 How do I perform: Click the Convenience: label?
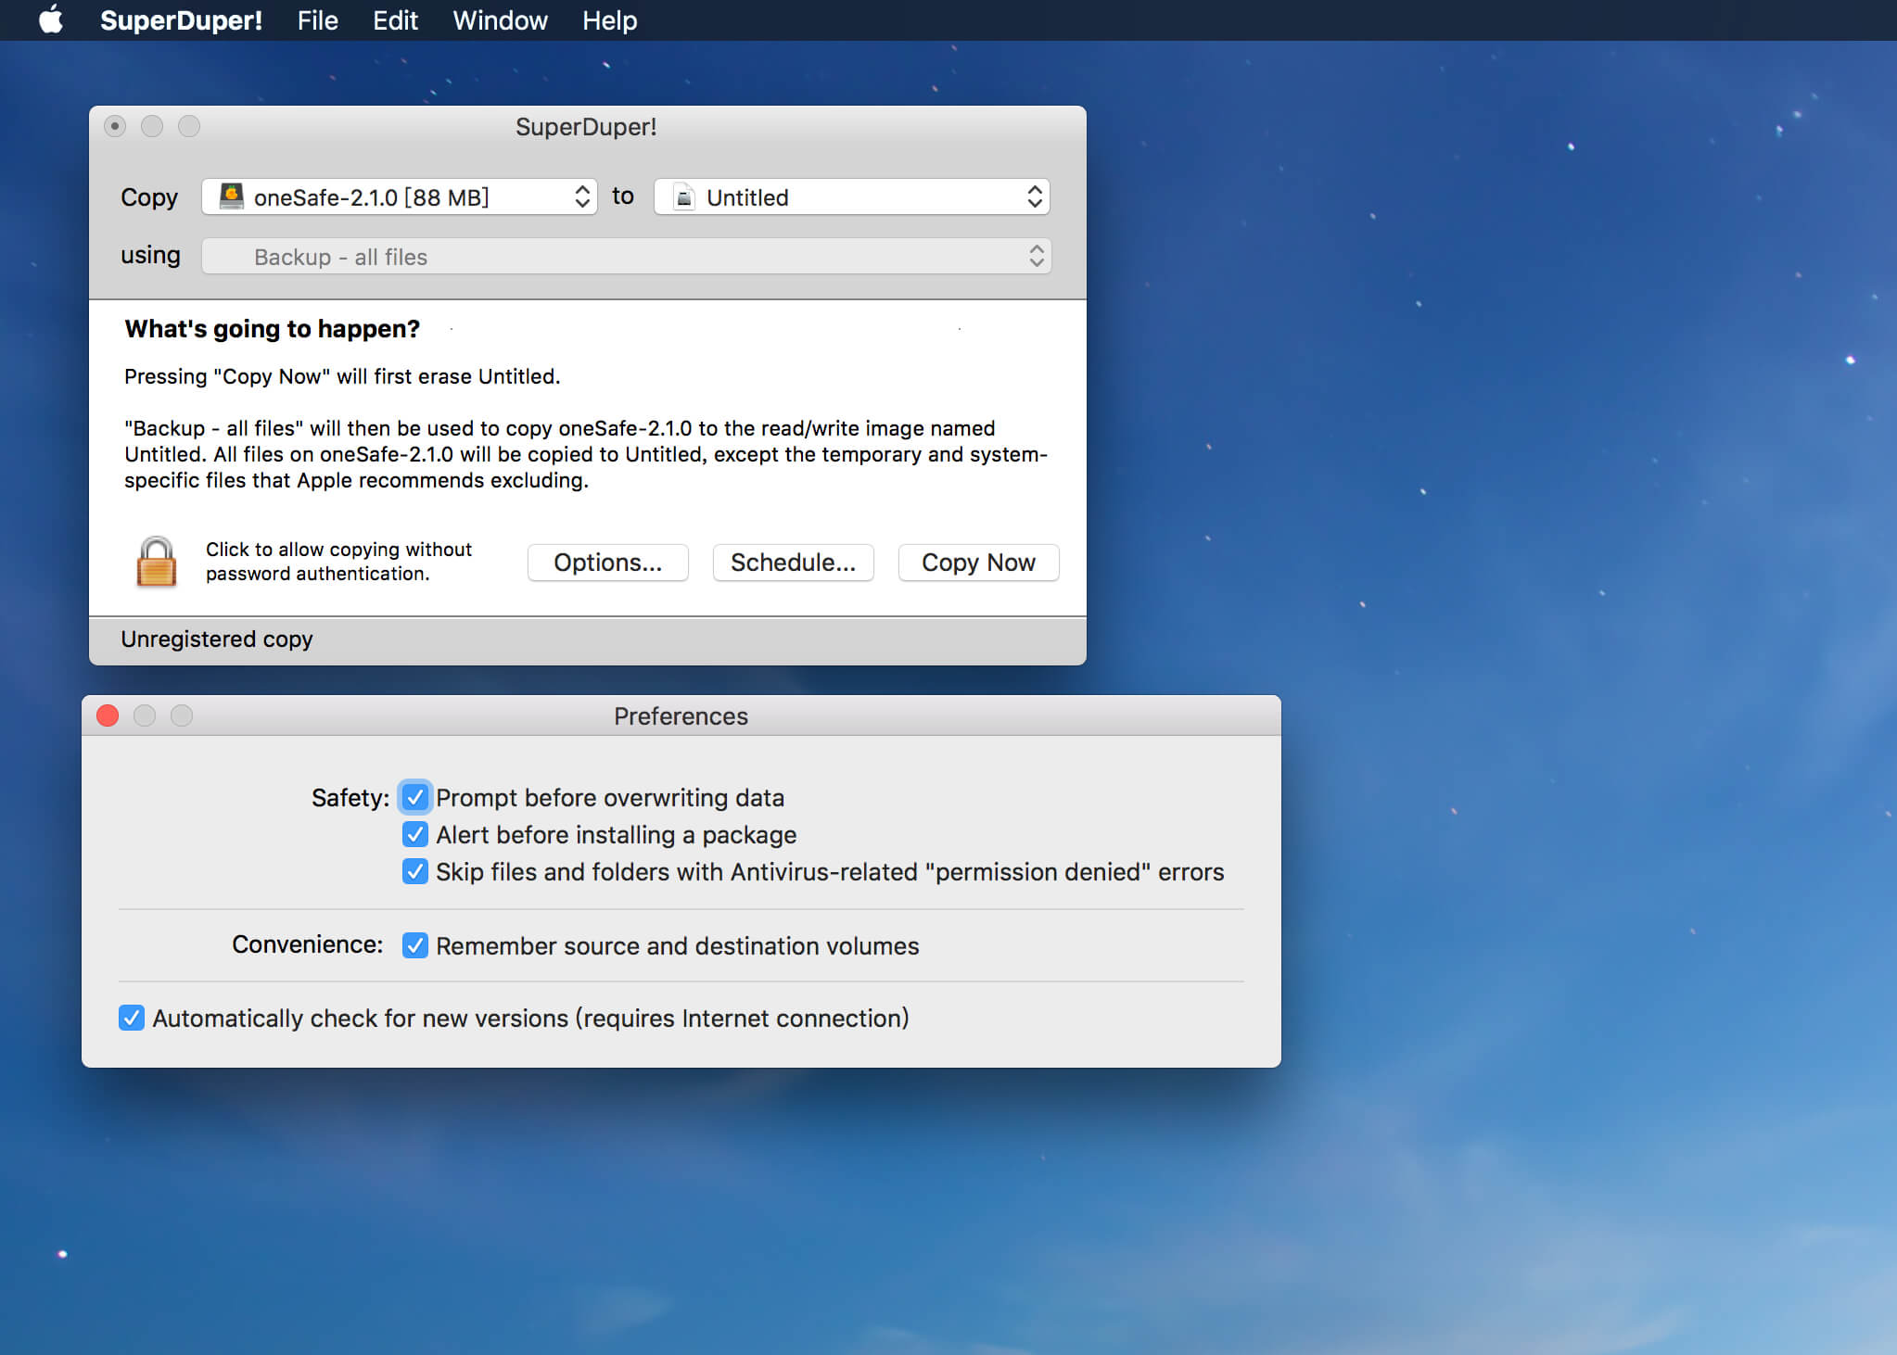point(307,944)
